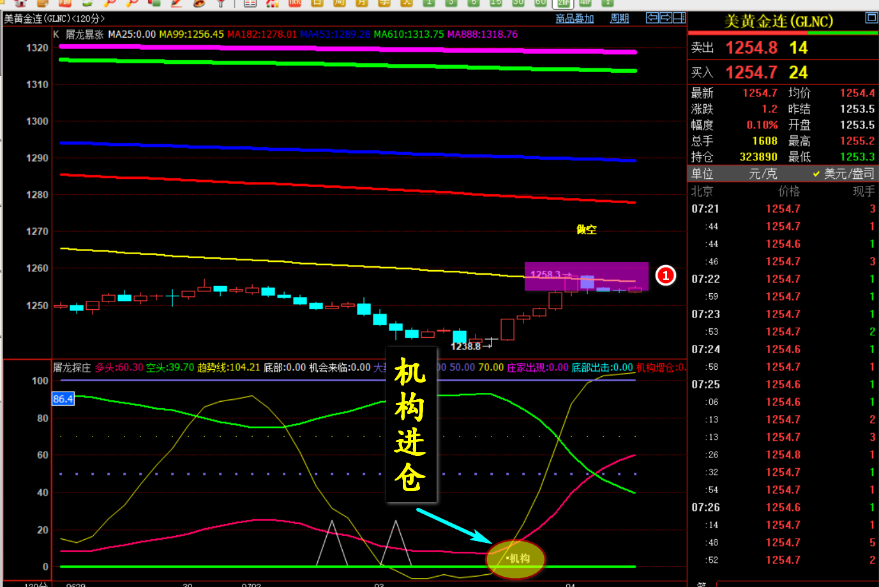Select the 15-minute period icon
Viewport: 879px width, 587px height.
click(x=495, y=3)
